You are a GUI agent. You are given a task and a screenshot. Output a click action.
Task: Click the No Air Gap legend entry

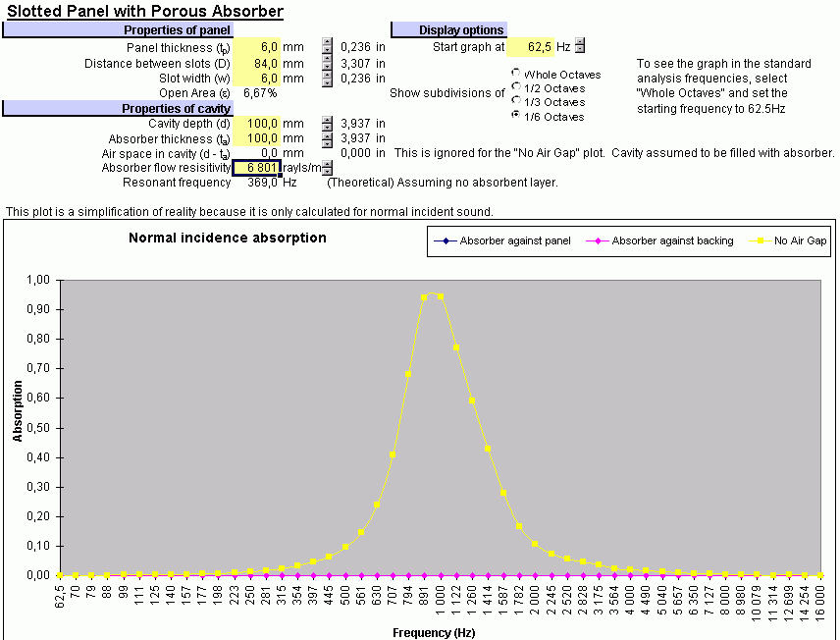point(792,240)
